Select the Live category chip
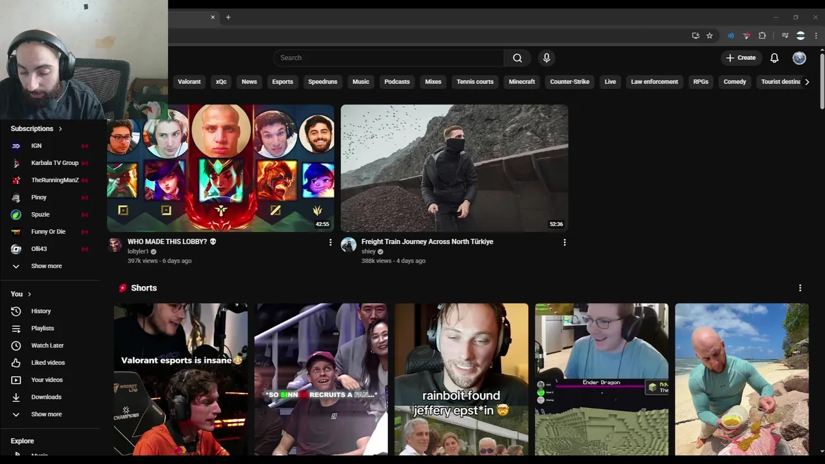Screen dimensions: 825x464 (x=610, y=82)
